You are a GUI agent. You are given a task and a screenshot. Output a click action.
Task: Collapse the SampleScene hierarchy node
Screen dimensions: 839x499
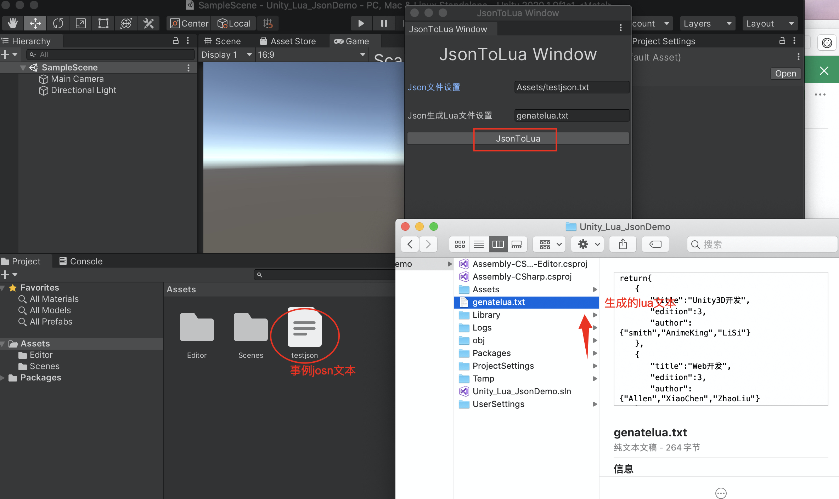[23, 68]
